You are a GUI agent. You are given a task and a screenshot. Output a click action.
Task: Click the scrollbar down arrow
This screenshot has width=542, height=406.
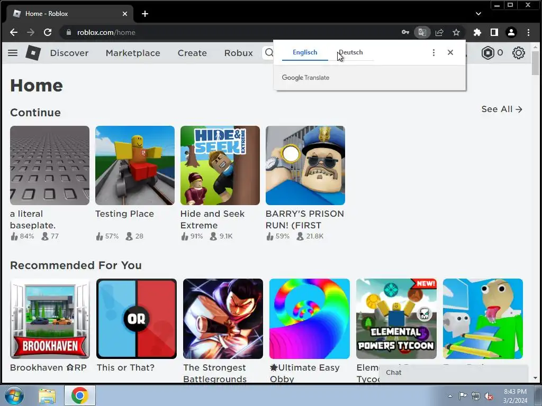[535, 378]
